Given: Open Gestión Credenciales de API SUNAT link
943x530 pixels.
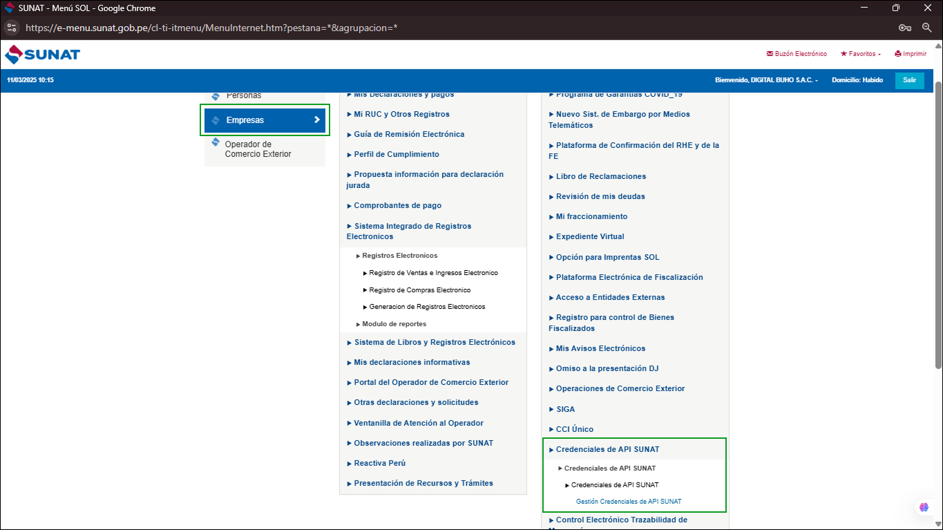Looking at the screenshot, I should pyautogui.click(x=628, y=502).
